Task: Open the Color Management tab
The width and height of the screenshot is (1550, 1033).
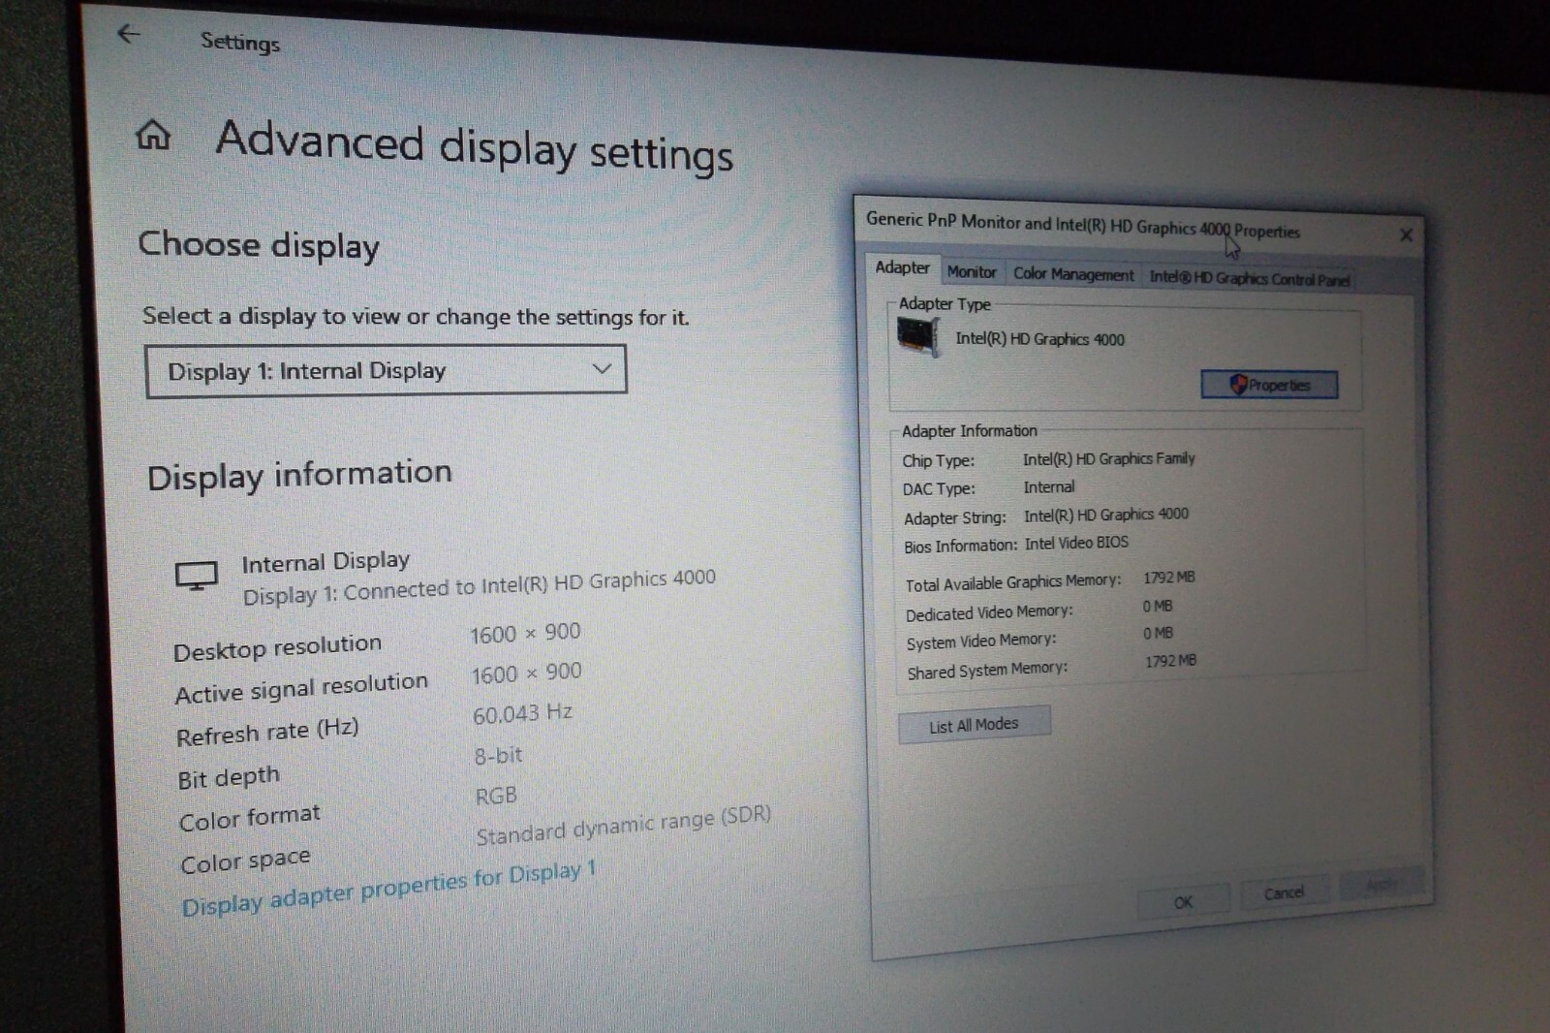Action: [1073, 275]
